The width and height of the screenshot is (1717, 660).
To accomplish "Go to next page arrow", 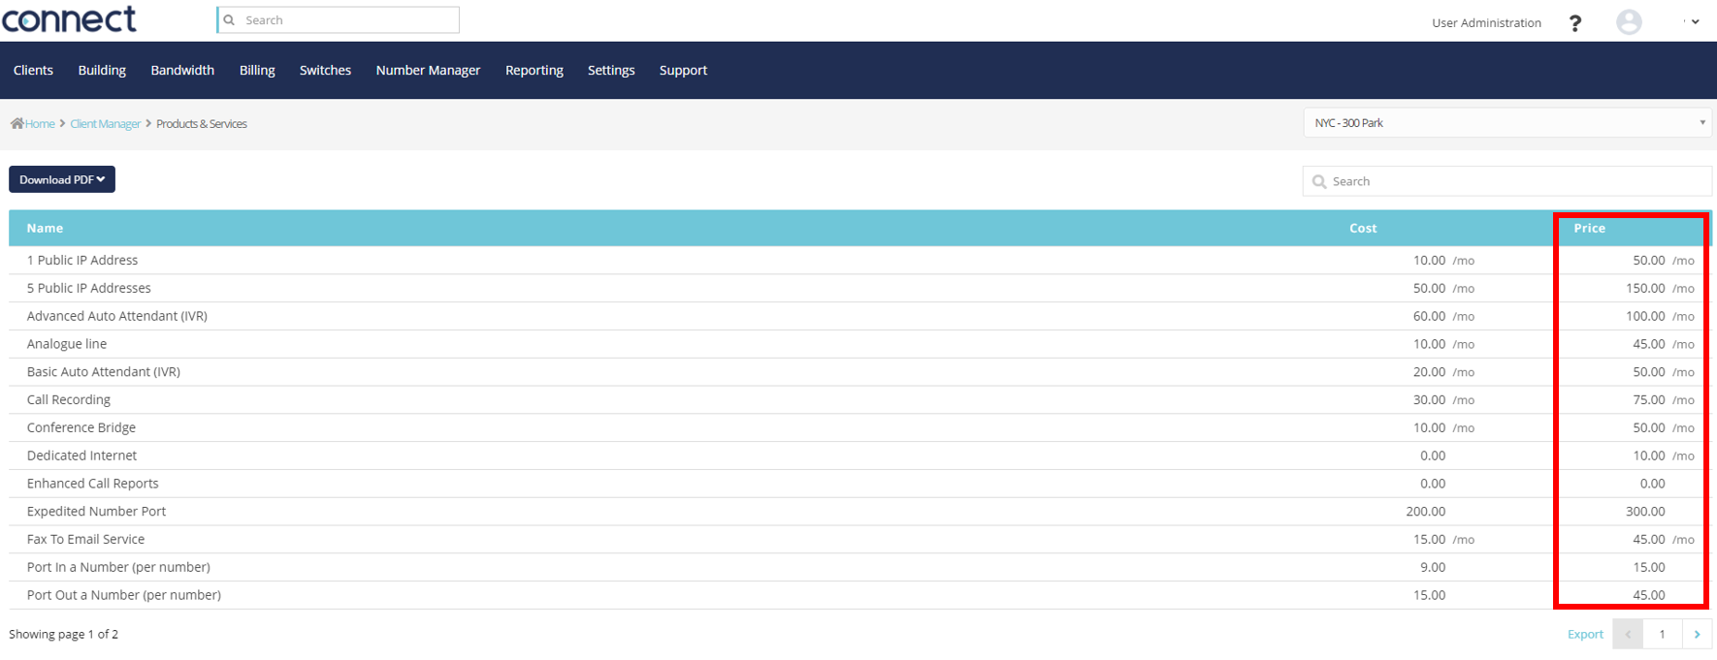I will tap(1697, 634).
